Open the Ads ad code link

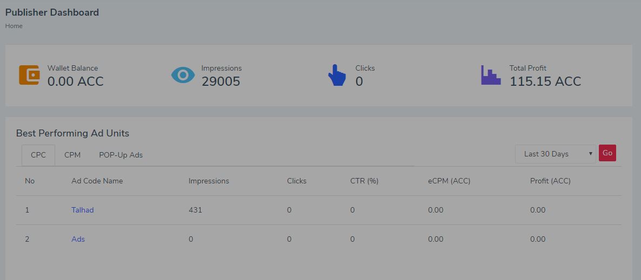(x=78, y=239)
